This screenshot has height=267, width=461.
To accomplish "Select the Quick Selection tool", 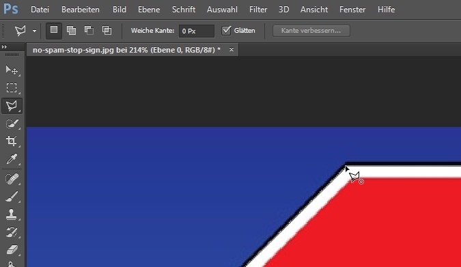I will pyautogui.click(x=12, y=124).
